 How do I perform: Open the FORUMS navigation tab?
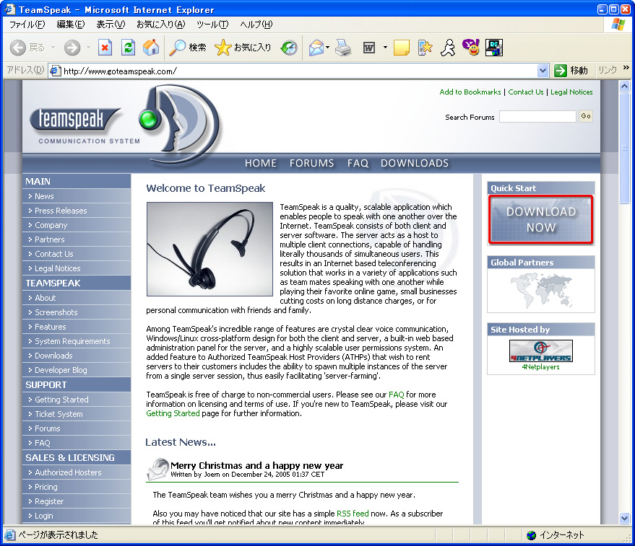coord(312,163)
